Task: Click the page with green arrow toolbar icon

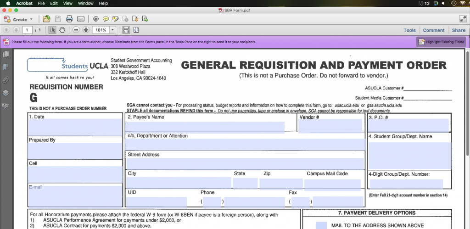Action: (145, 19)
